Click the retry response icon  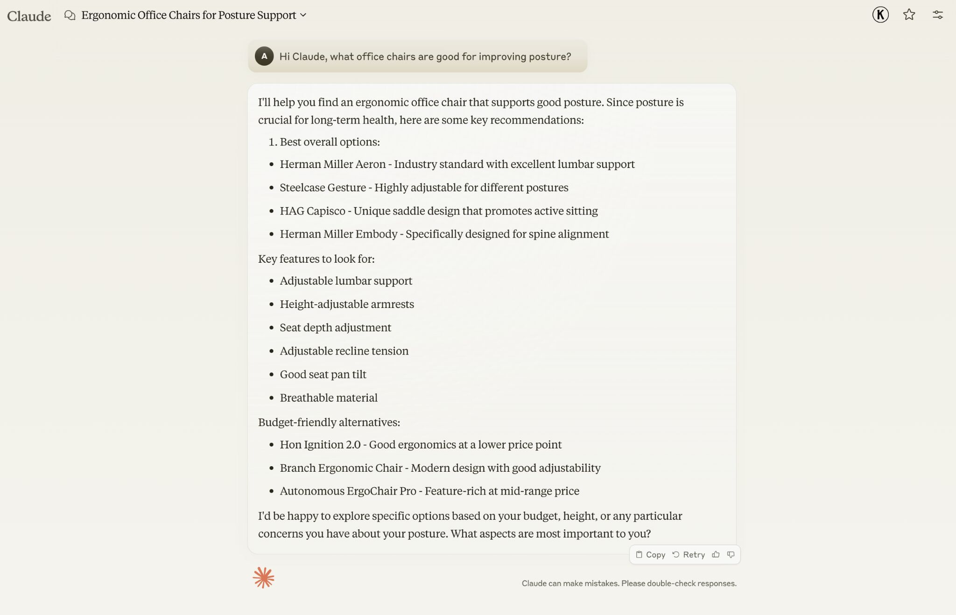(x=675, y=554)
